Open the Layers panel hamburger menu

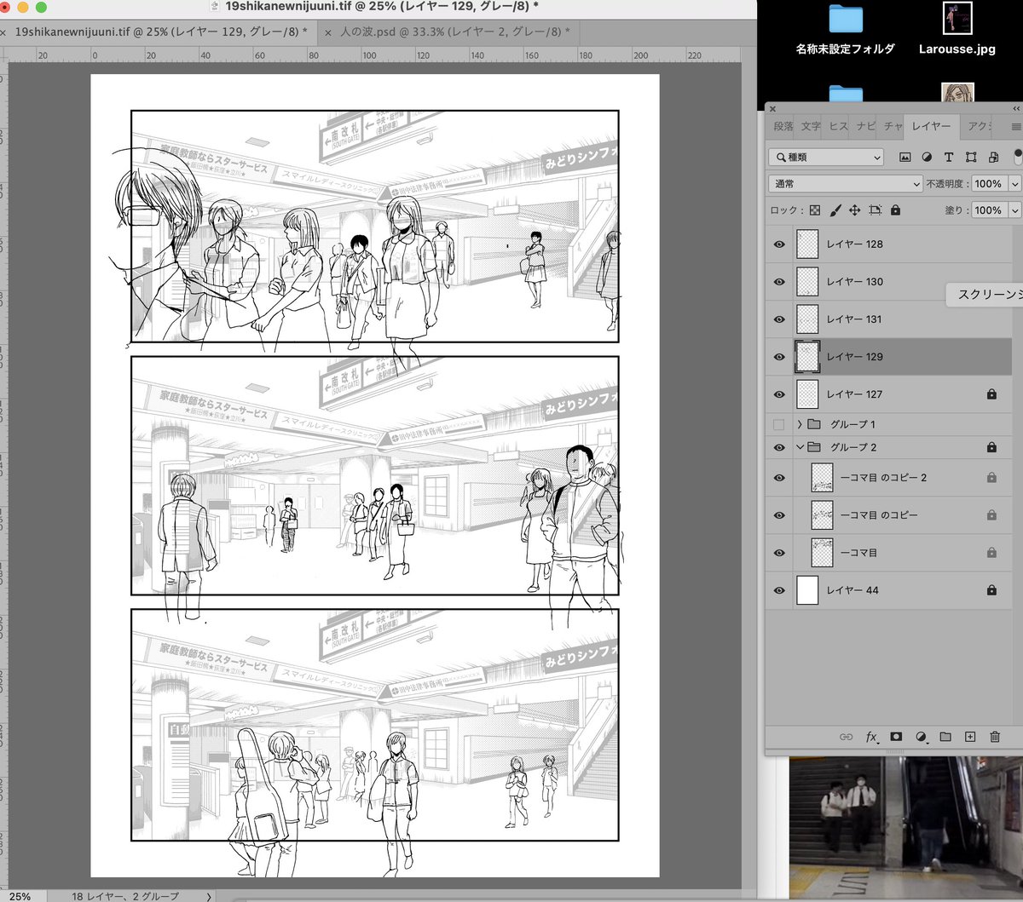tap(1016, 126)
